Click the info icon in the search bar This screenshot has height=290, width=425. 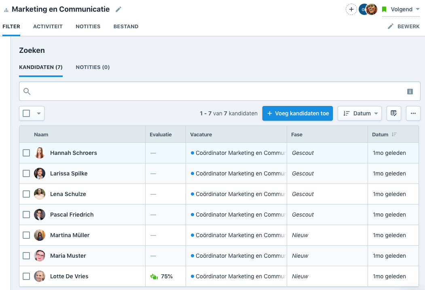tap(410, 92)
